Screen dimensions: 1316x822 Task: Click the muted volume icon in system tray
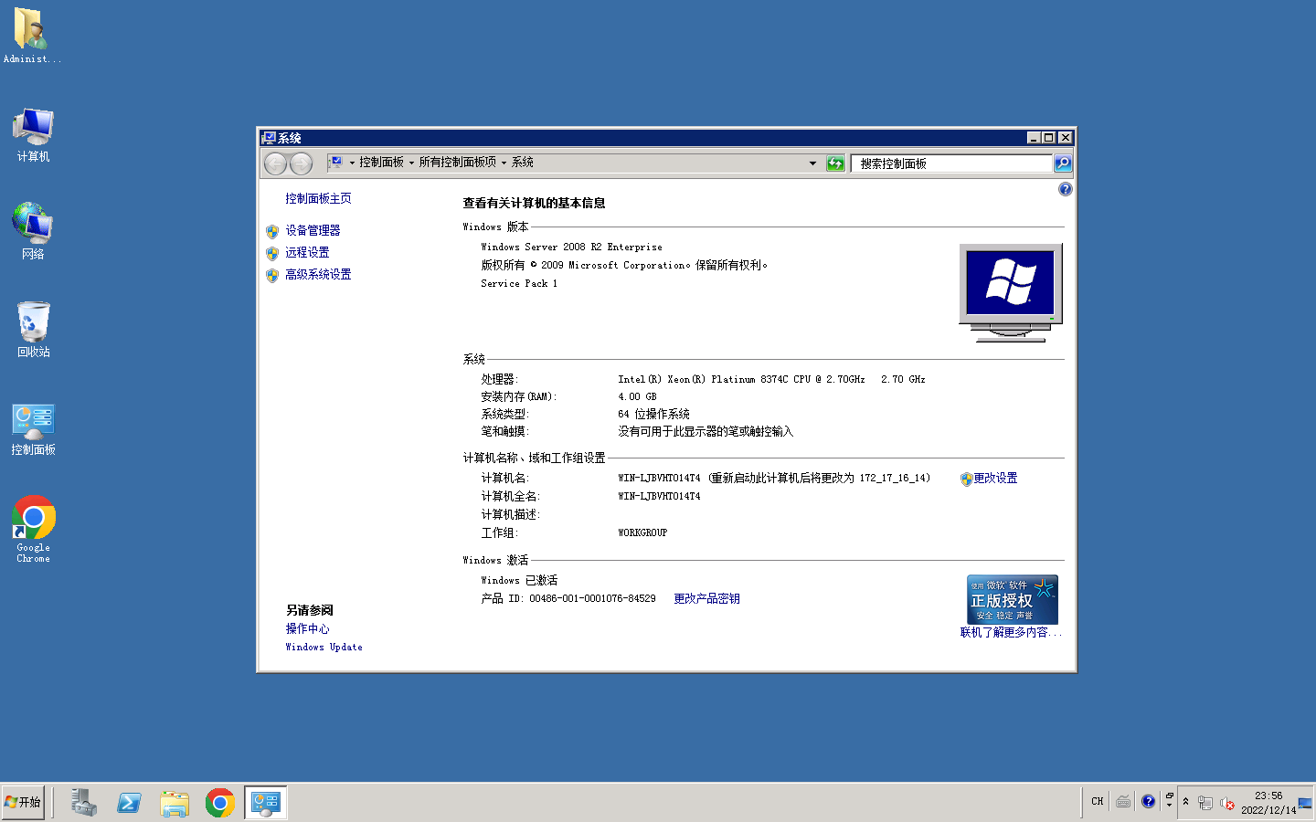(1229, 803)
